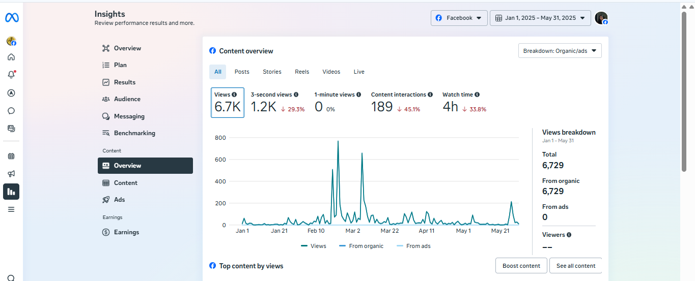Click the Boost content button
This screenshot has width=695, height=281.
click(x=521, y=266)
